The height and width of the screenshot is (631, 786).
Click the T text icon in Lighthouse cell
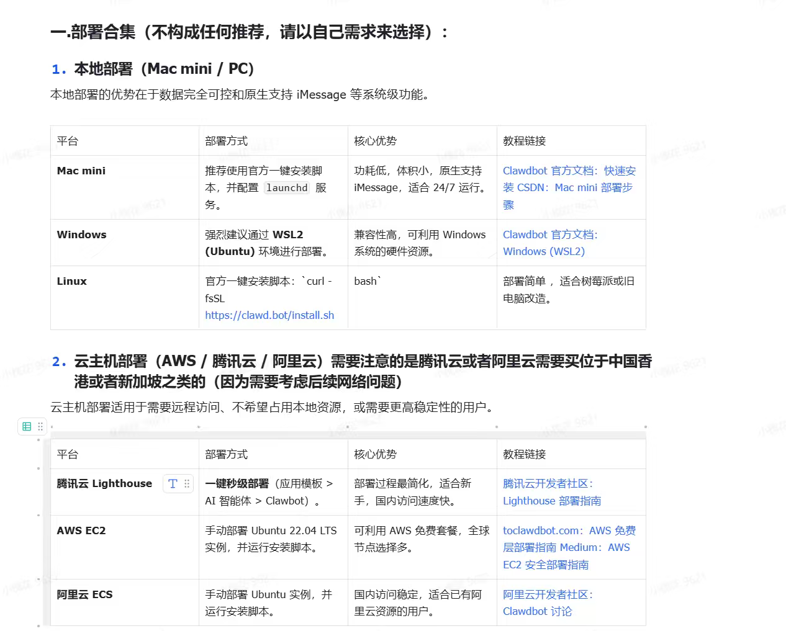click(x=173, y=483)
